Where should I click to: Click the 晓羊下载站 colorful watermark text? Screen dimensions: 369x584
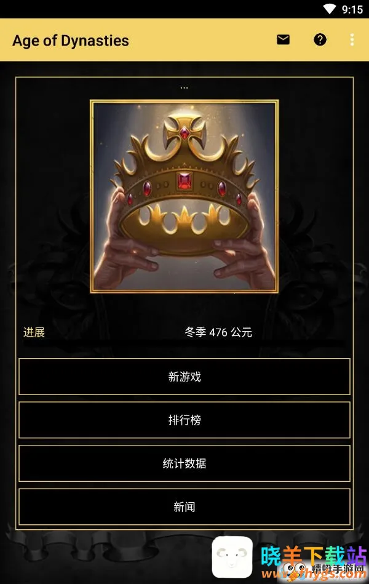pyautogui.click(x=314, y=556)
